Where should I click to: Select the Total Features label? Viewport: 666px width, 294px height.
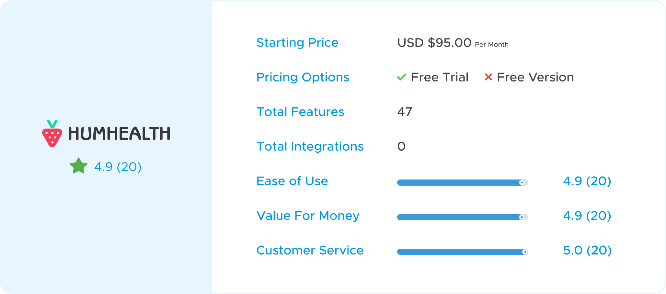[x=300, y=112]
